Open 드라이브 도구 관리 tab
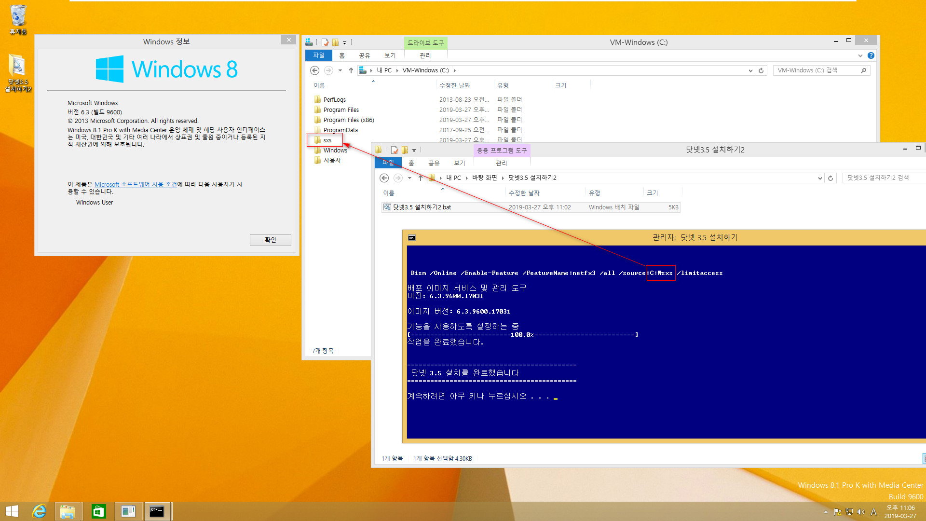The image size is (926, 521). [x=425, y=55]
